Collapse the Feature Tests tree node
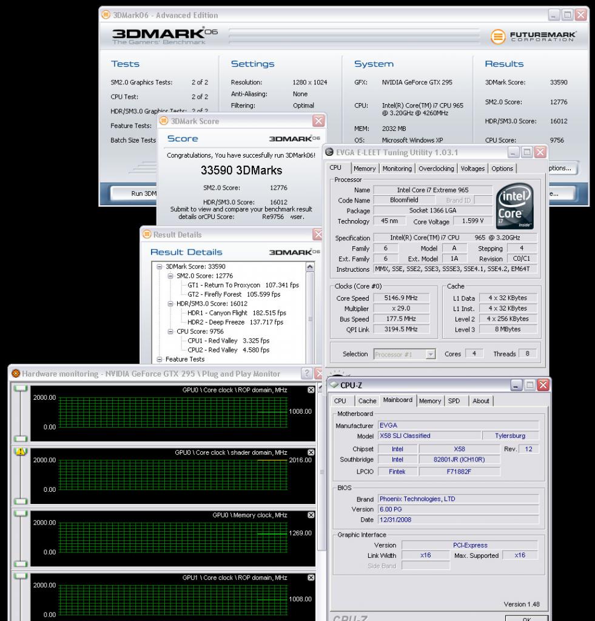 160,360
